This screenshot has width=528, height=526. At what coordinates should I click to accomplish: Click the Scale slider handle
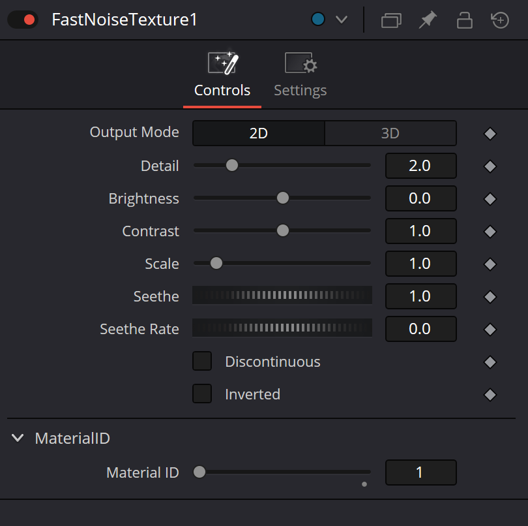(x=216, y=263)
